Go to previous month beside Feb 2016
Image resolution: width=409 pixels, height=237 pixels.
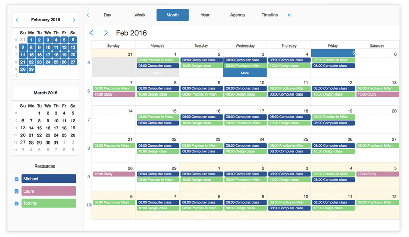point(92,33)
